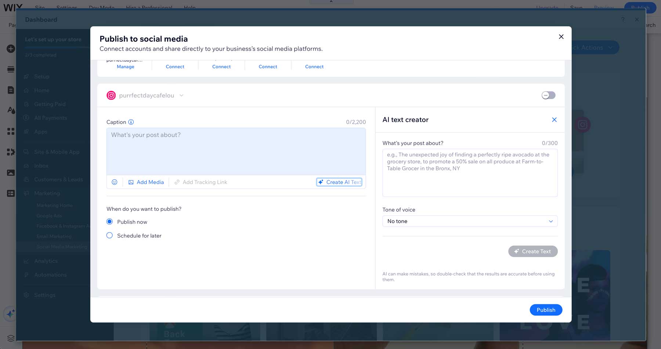Click the Add Media image icon
The image size is (661, 349).
click(x=131, y=182)
